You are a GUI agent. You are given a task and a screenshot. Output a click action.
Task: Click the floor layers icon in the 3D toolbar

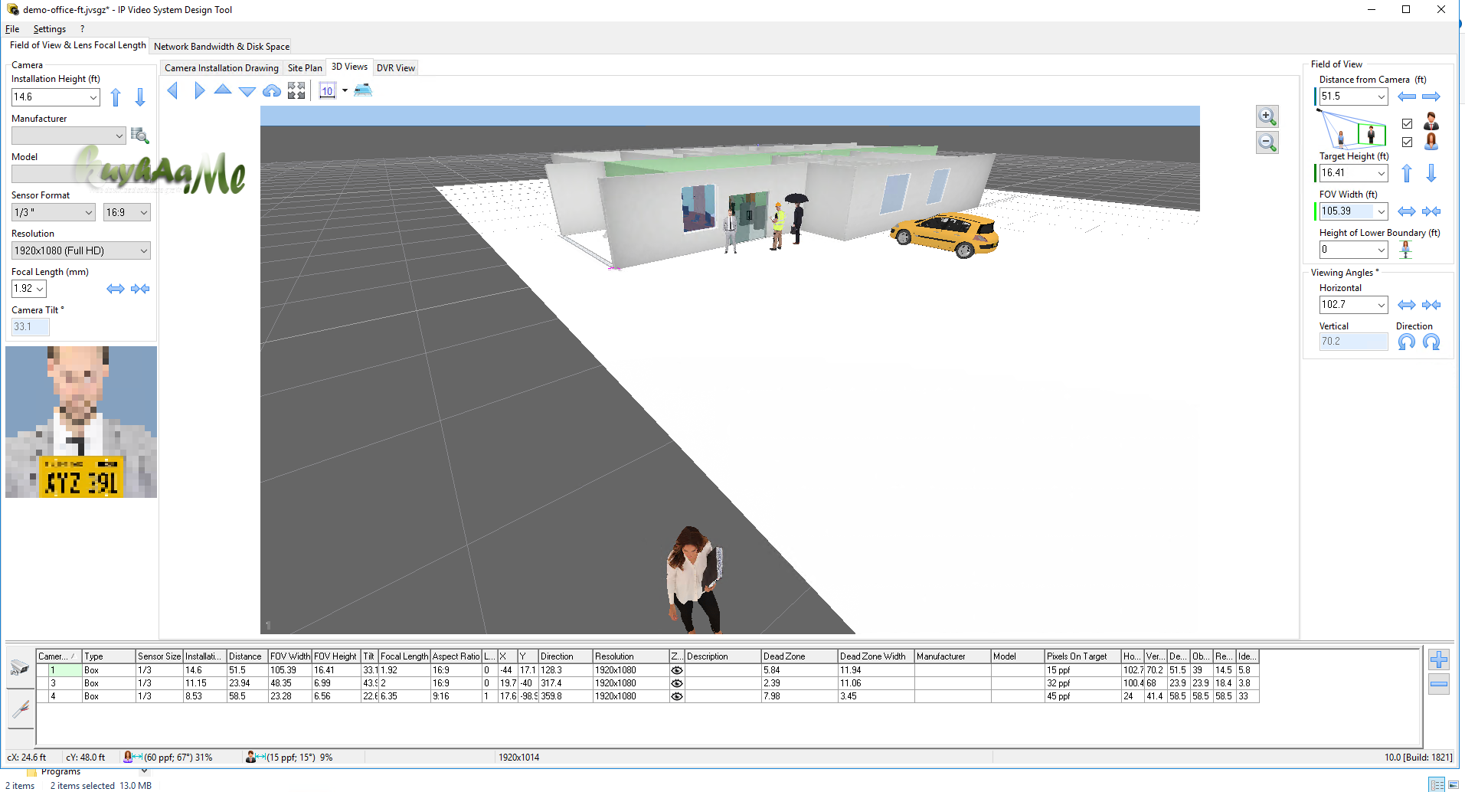pyautogui.click(x=363, y=90)
